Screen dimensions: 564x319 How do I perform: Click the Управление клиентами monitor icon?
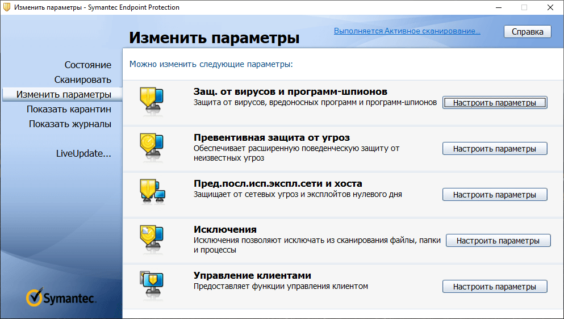point(152,284)
